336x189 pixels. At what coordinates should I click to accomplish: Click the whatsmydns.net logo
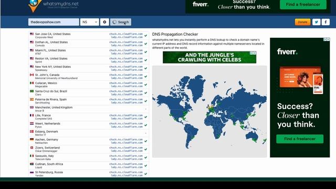point(54,5)
